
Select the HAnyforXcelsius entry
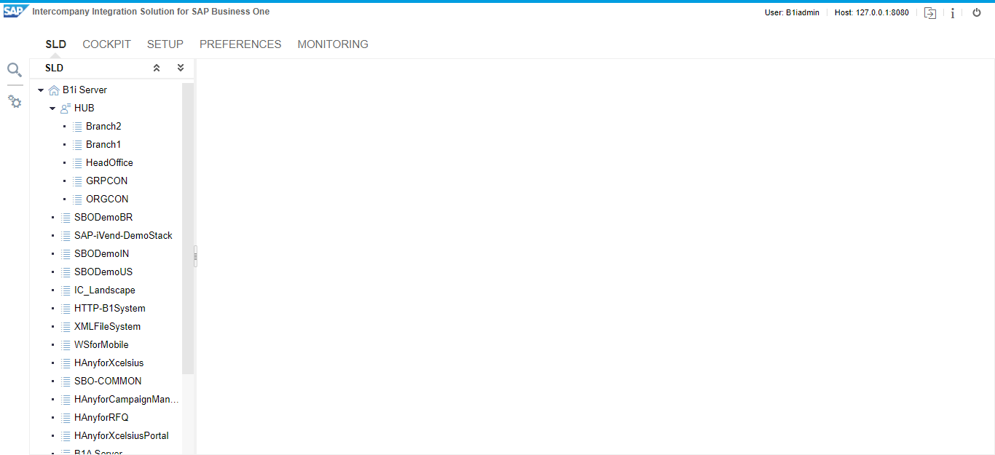coord(109,363)
